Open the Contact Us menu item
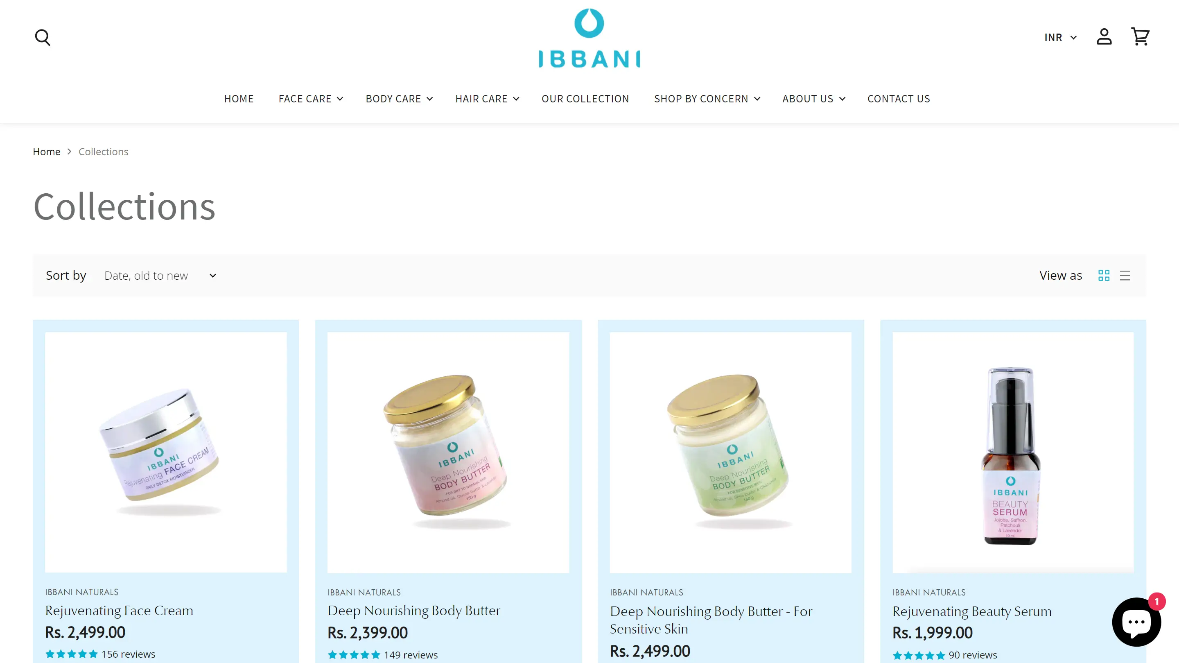1179x663 pixels. pos(899,99)
